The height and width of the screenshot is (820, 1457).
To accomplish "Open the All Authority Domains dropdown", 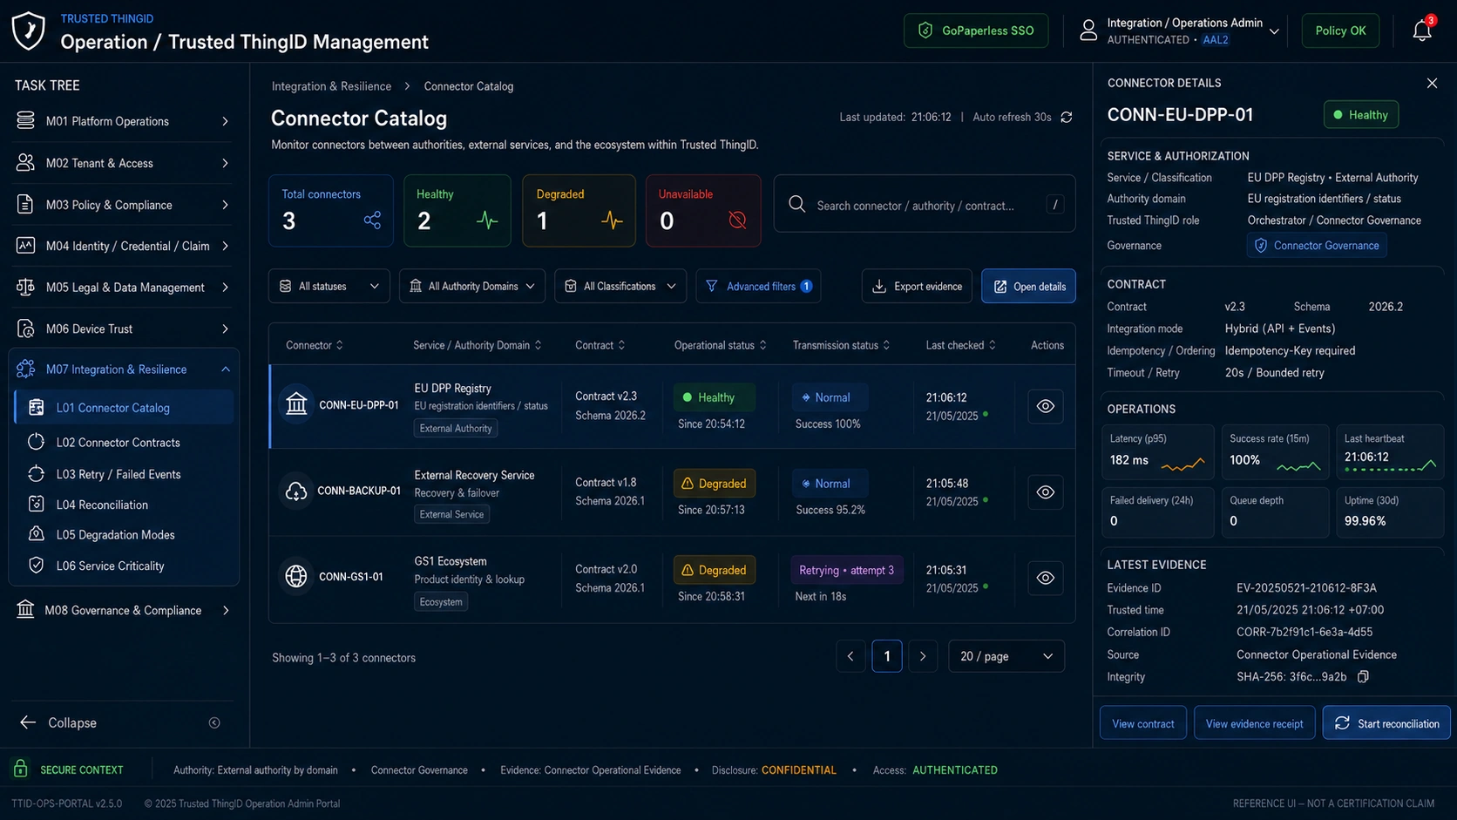I will pyautogui.click(x=472, y=286).
